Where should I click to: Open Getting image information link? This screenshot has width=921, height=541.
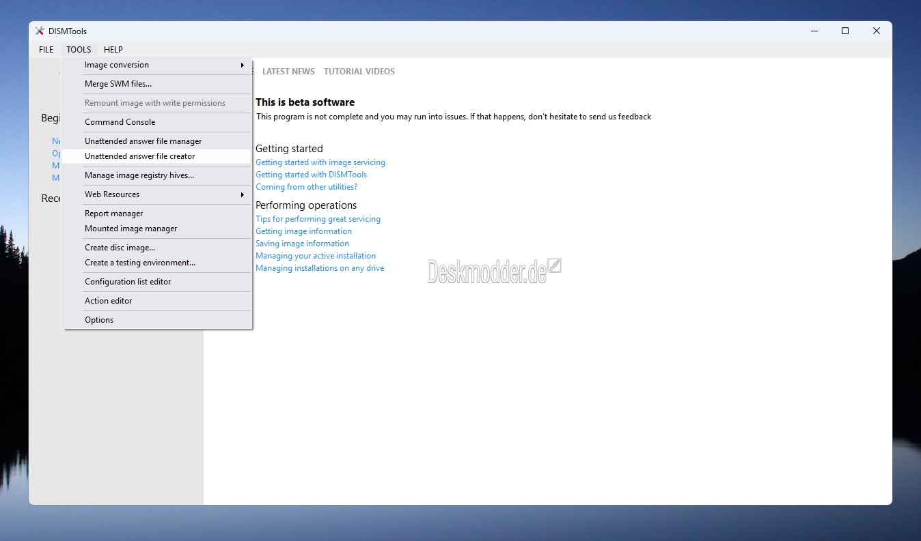coord(303,231)
